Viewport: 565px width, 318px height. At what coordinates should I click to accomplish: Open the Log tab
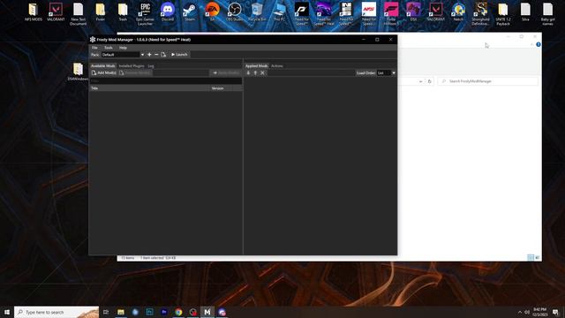coord(151,66)
